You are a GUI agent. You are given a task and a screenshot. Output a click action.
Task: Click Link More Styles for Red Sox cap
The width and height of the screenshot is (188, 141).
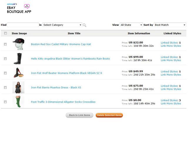point(171,46)
